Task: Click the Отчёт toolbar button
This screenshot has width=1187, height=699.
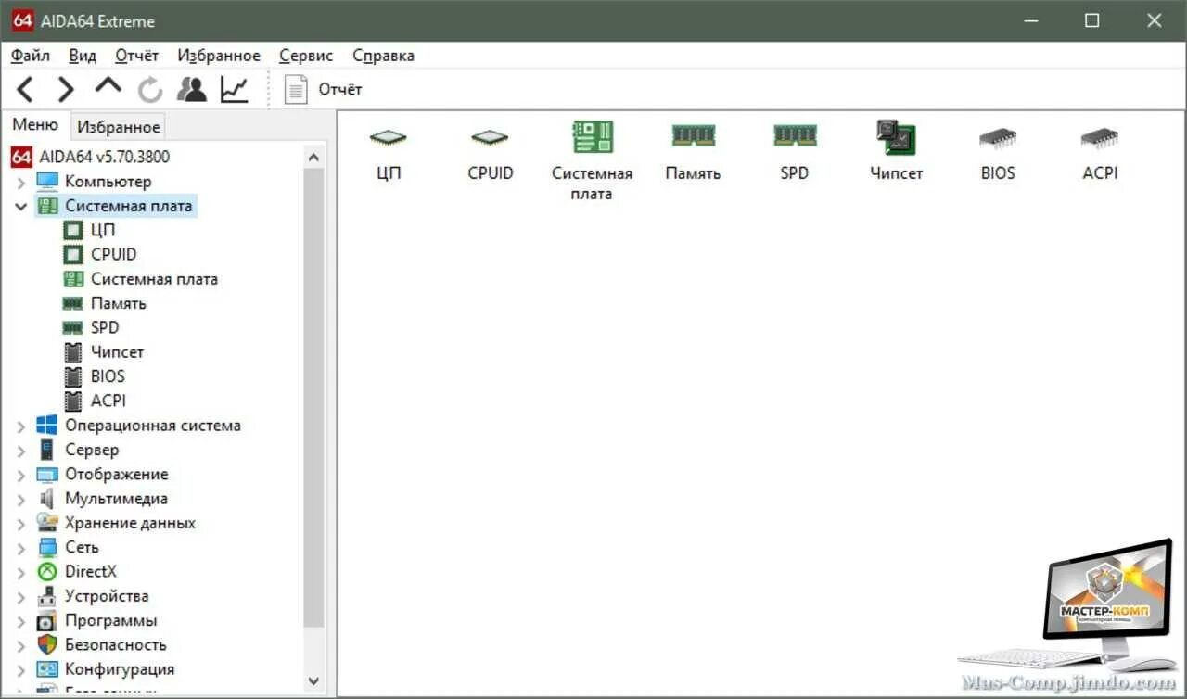Action: (324, 90)
